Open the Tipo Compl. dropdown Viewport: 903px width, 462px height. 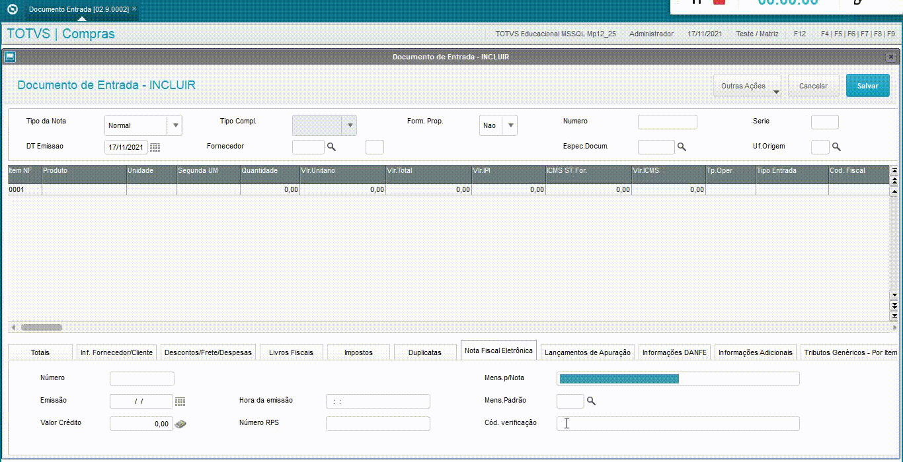[349, 125]
